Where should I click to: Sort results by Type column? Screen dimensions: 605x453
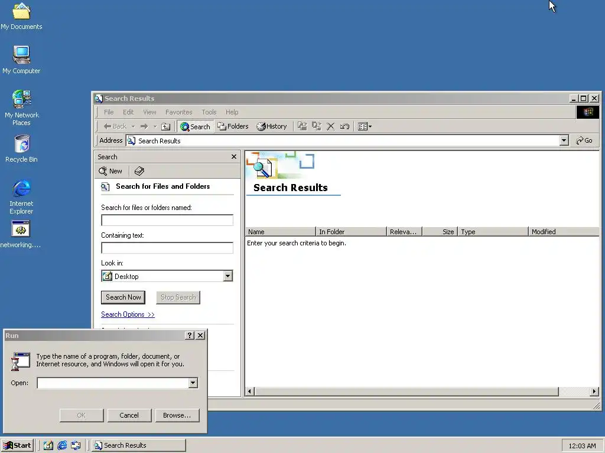pos(493,231)
